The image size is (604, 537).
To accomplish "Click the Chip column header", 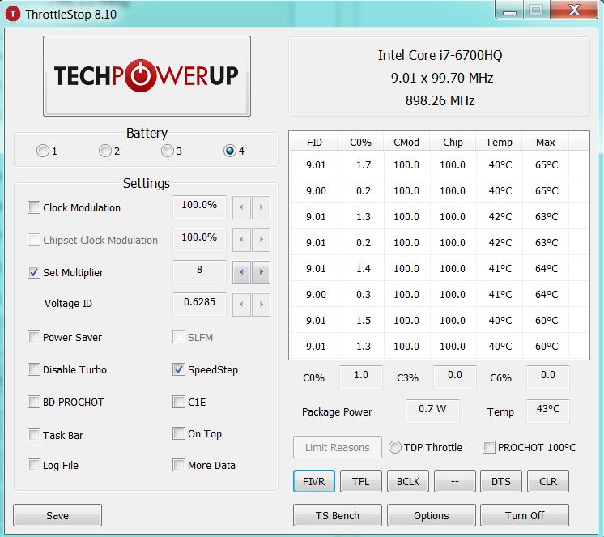I will 453,143.
